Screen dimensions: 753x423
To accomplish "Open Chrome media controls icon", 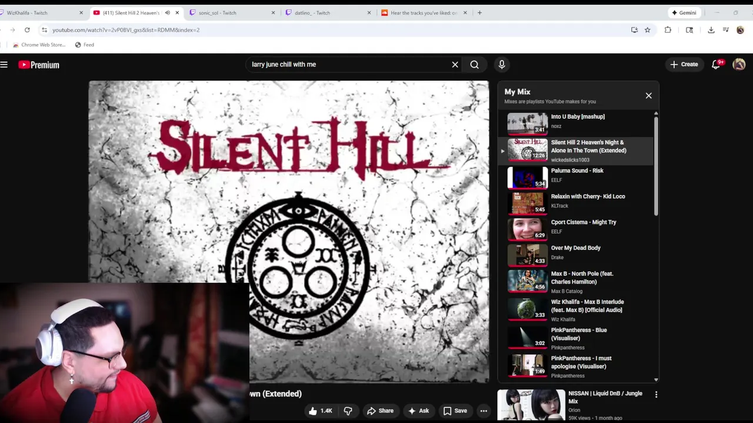I will tap(725, 30).
